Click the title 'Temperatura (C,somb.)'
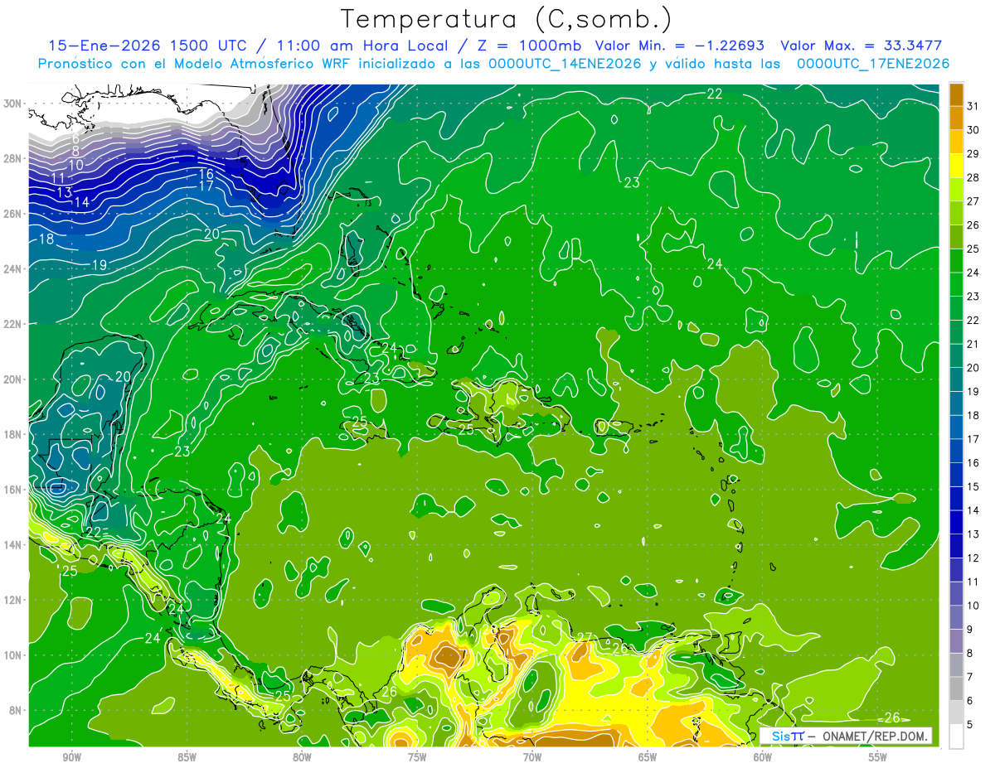 (507, 19)
